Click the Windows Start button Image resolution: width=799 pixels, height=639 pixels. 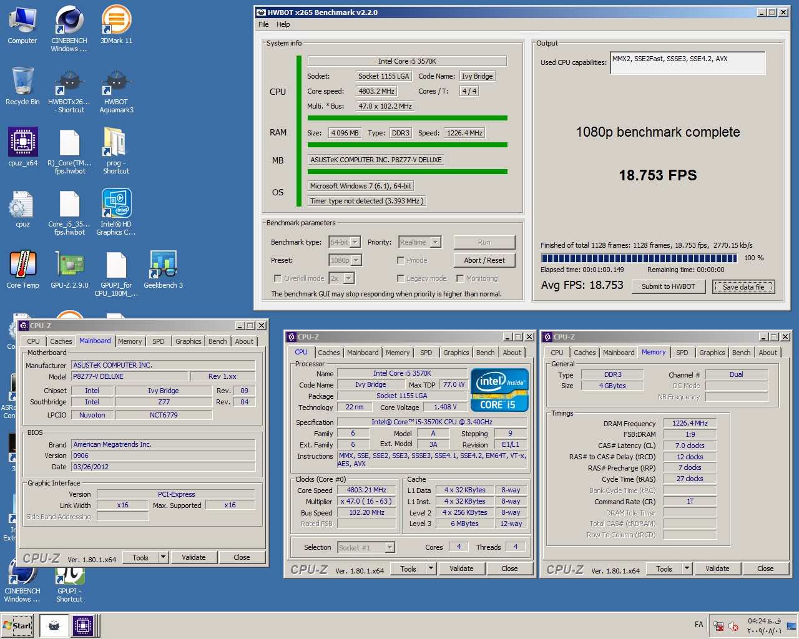pos(17,625)
